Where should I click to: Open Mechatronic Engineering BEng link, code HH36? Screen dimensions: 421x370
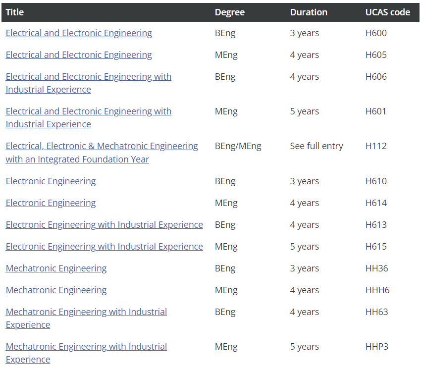(x=56, y=268)
